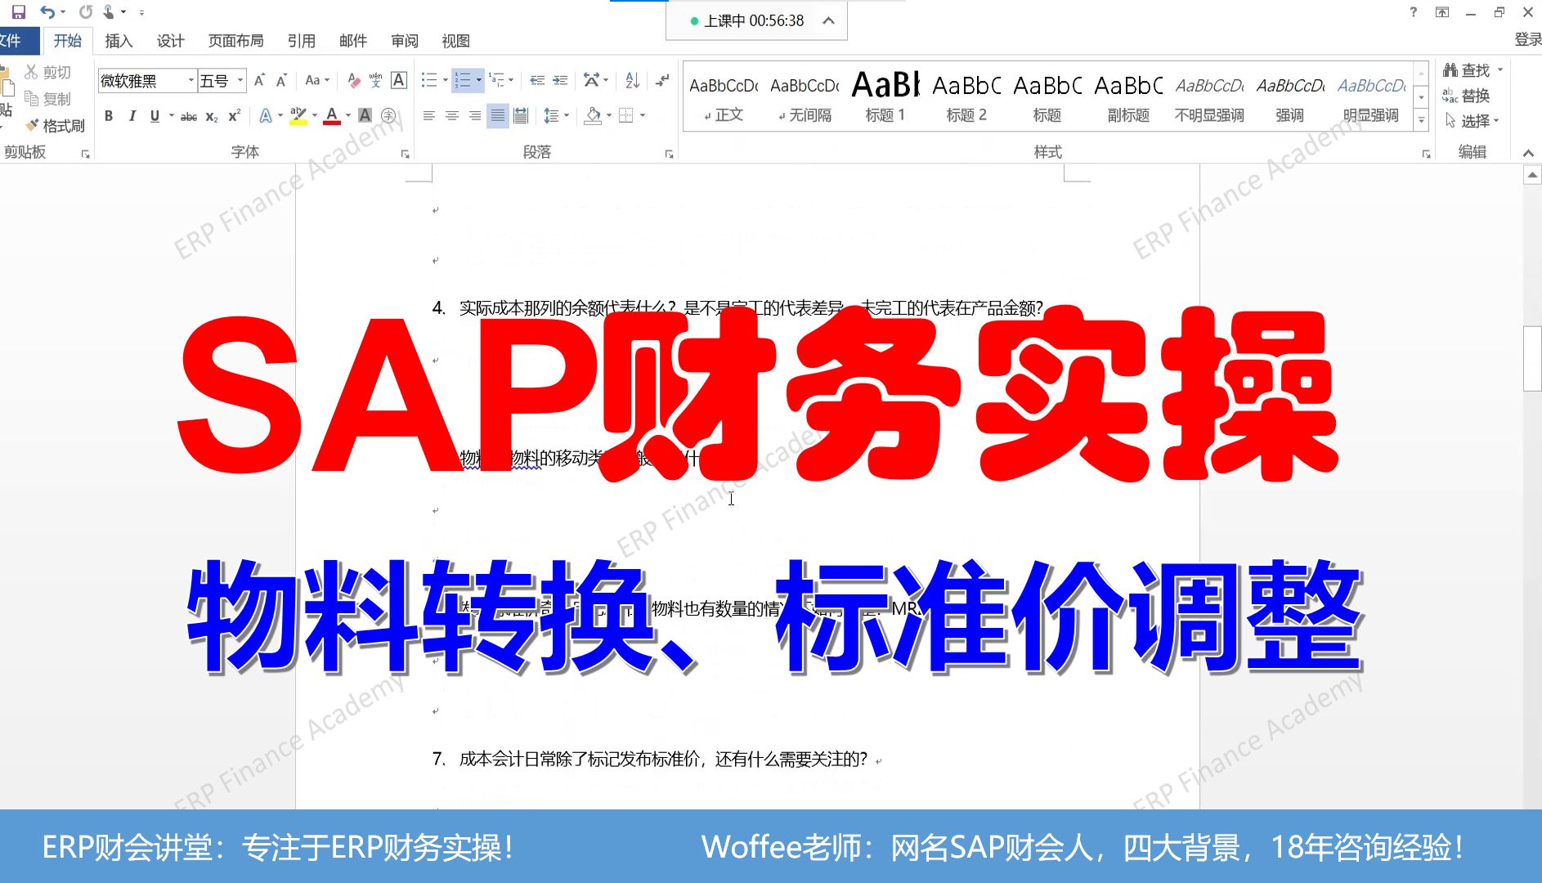Open Asian layout text direction tool
This screenshot has height=883, width=1542.
[x=591, y=80]
